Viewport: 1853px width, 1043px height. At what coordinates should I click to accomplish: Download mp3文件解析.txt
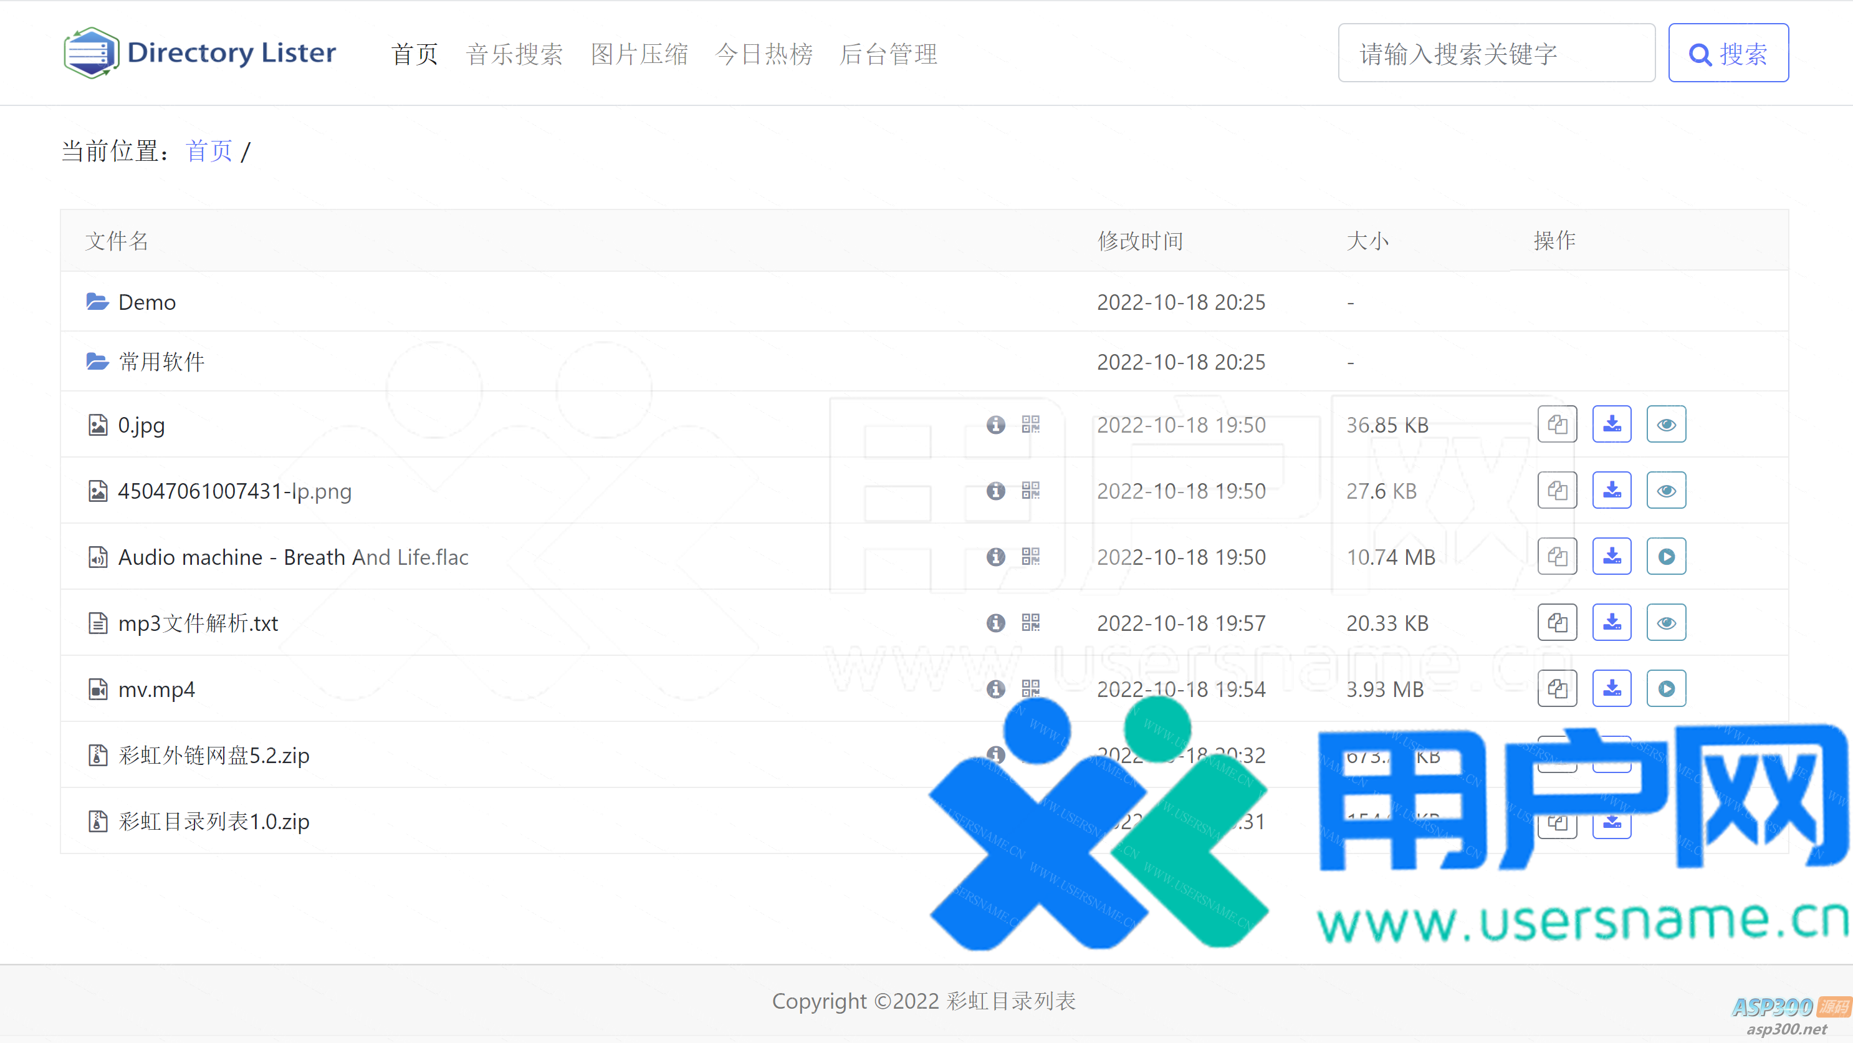coord(1612,623)
